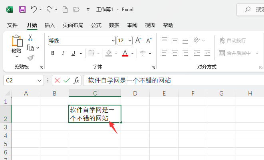This screenshot has width=264, height=160.
Task: Open 剪贴板 clipboard pane launcher
Action: pos(42,68)
